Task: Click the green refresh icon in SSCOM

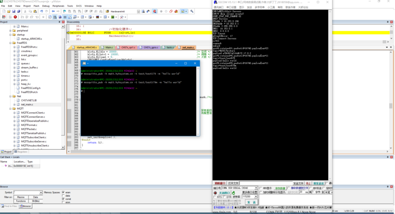Action: 234,193
